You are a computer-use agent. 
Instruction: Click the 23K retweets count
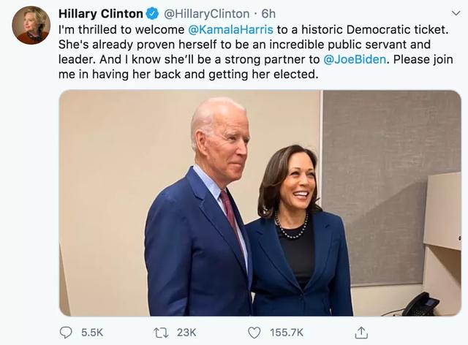click(x=186, y=332)
